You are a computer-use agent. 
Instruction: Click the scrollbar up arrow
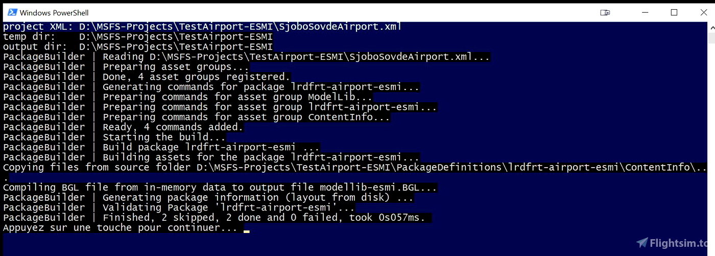click(x=711, y=27)
